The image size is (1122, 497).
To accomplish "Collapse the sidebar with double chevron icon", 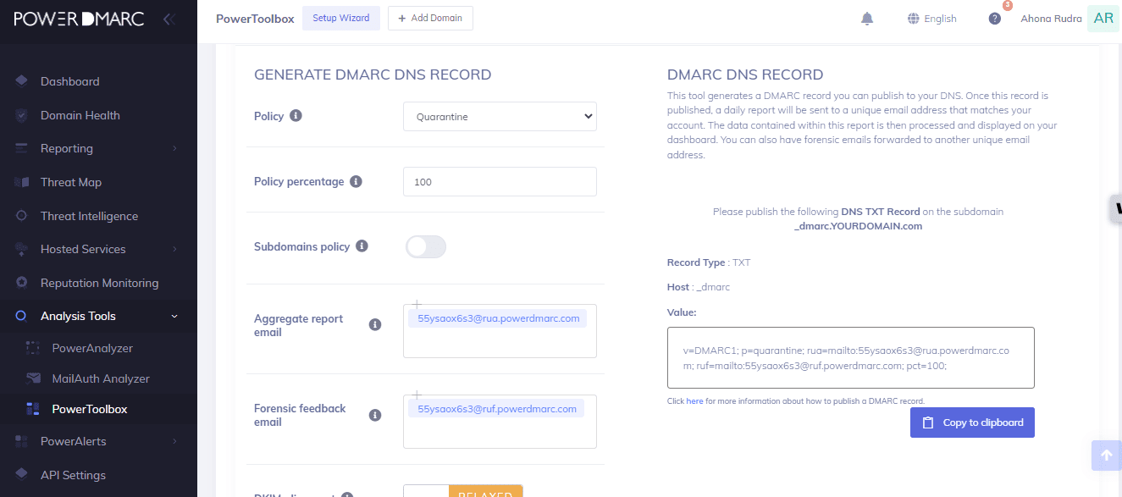I will (x=169, y=19).
